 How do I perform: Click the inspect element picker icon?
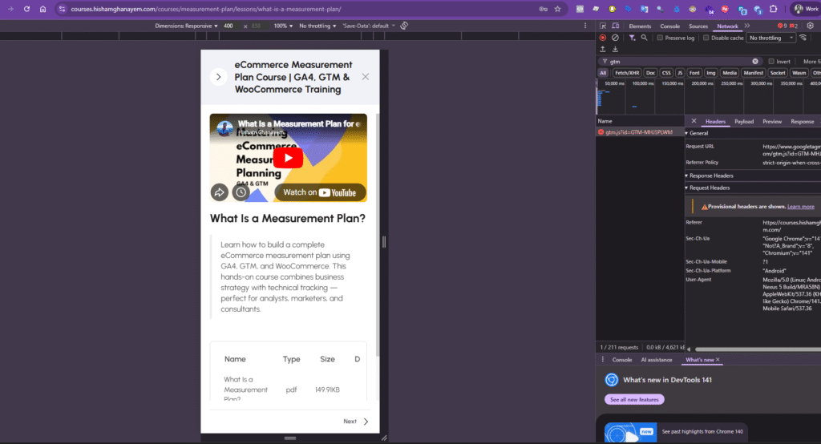pyautogui.click(x=603, y=26)
